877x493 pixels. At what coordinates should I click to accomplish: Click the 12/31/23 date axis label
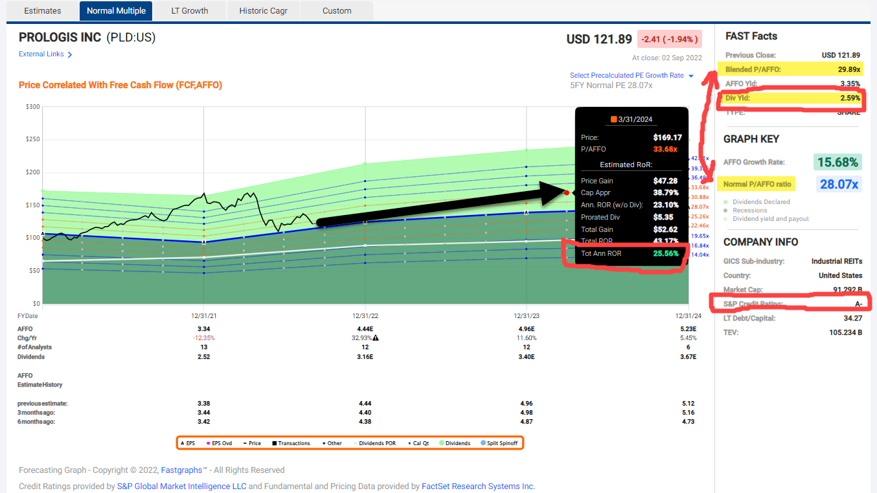(527, 315)
